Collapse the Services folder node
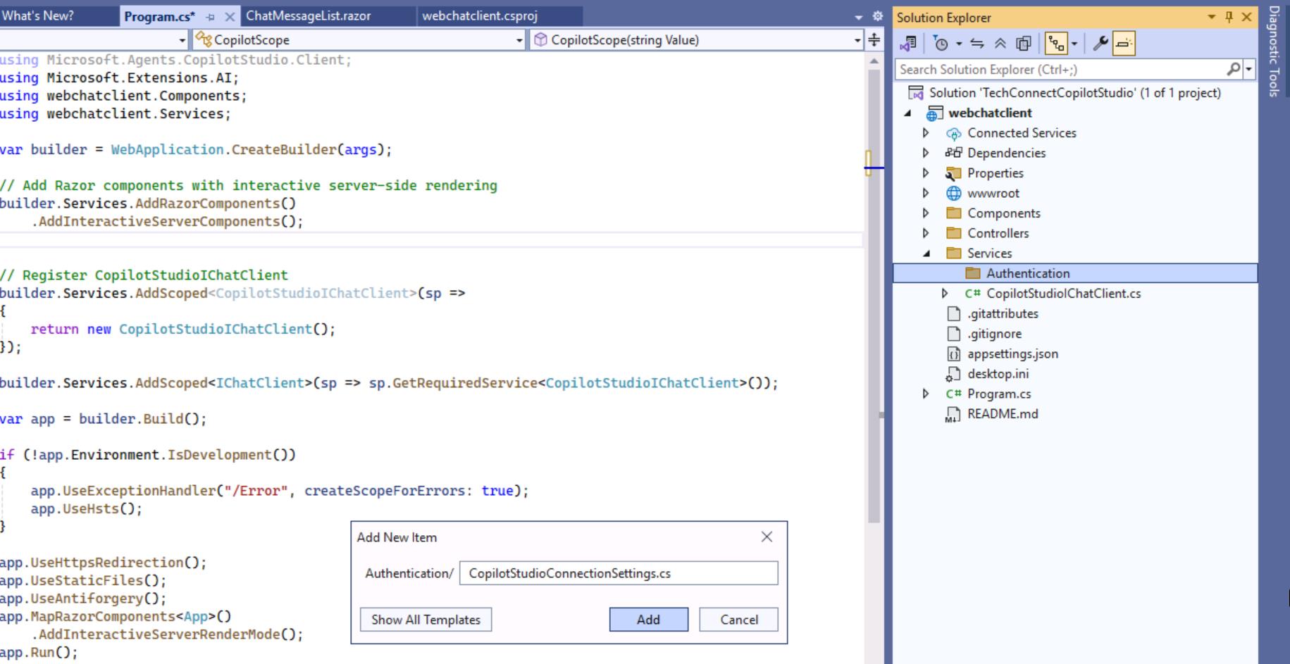 pos(926,253)
